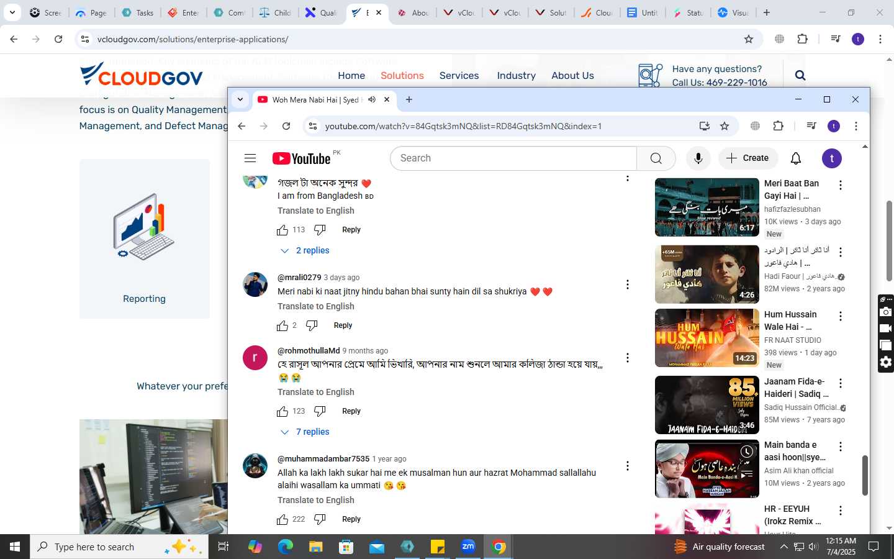The height and width of the screenshot is (559, 894).
Task: Open About Us on CloudGov site
Action: point(572,75)
